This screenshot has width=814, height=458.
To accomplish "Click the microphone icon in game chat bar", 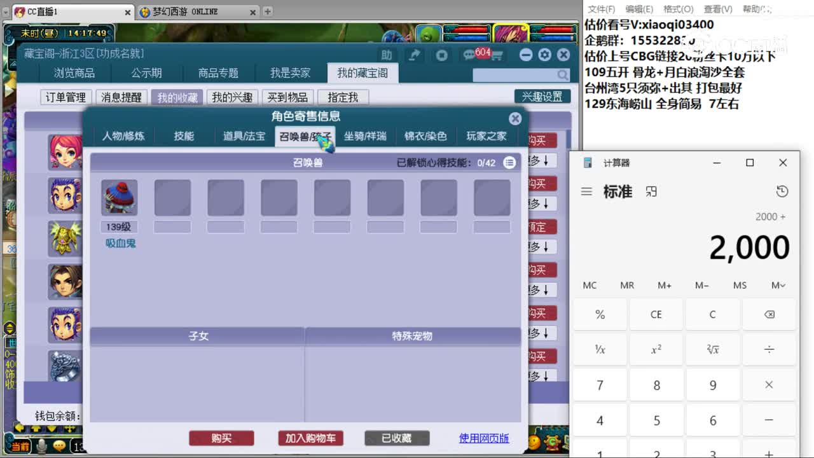I will [x=42, y=447].
